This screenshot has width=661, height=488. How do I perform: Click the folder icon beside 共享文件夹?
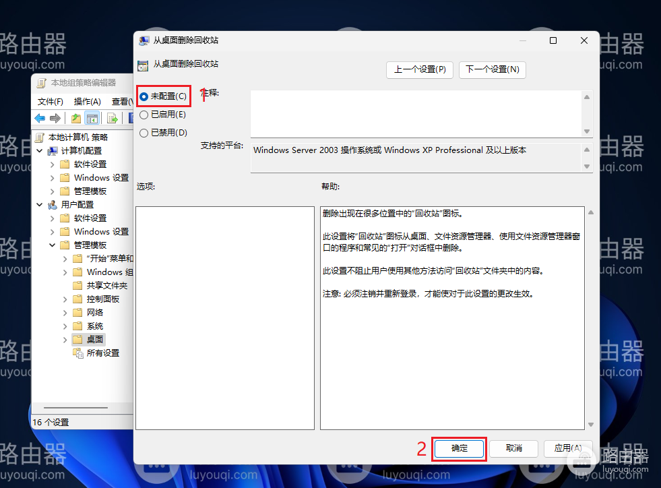click(x=77, y=286)
